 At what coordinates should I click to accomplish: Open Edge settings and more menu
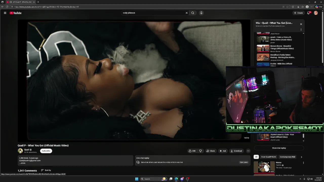pos(312,7)
